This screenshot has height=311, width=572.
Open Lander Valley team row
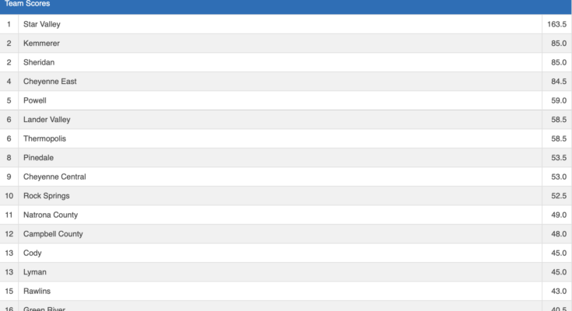click(x=47, y=120)
